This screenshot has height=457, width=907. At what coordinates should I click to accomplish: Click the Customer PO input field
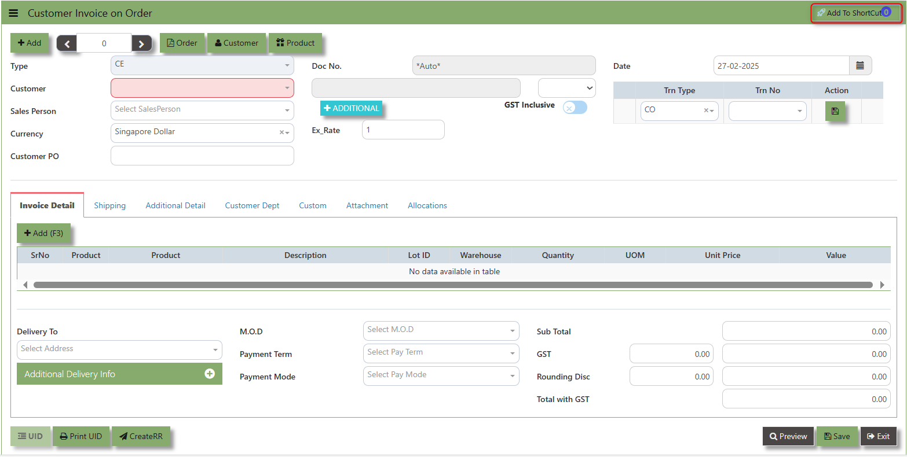[x=202, y=156]
